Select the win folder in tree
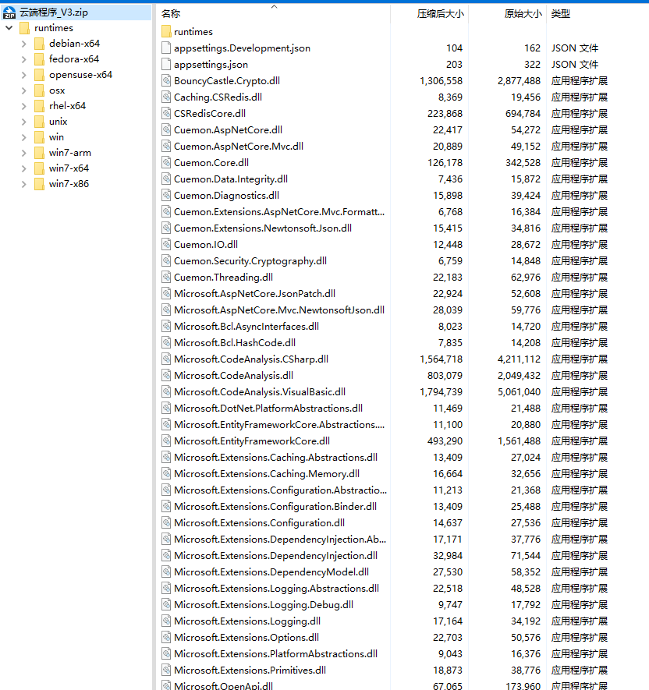 (56, 137)
